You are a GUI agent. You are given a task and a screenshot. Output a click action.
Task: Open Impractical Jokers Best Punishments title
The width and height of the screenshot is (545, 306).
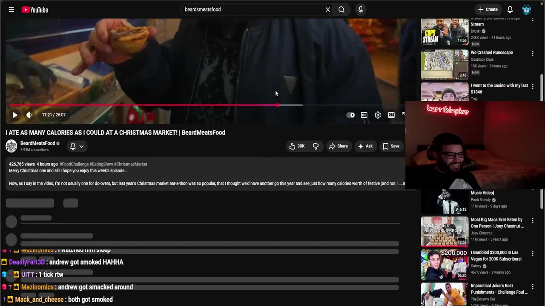click(x=499, y=289)
